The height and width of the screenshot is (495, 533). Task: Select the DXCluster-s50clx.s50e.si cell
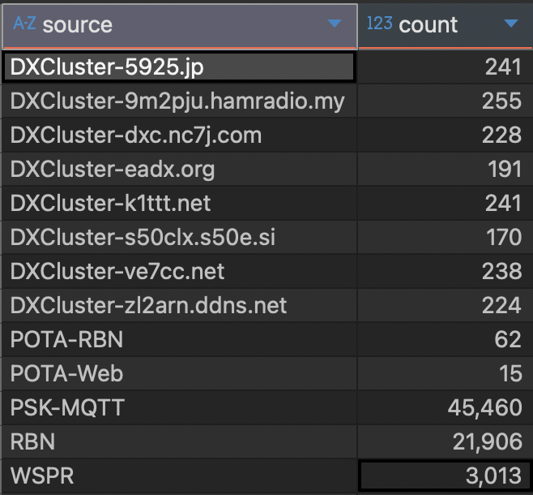(x=179, y=237)
